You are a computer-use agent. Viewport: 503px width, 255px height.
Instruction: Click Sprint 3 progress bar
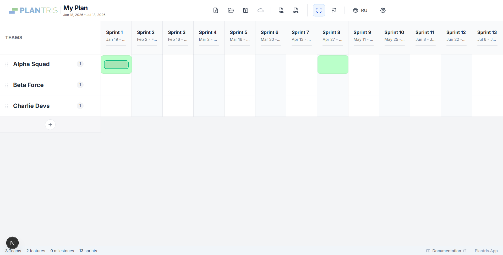[178, 45]
